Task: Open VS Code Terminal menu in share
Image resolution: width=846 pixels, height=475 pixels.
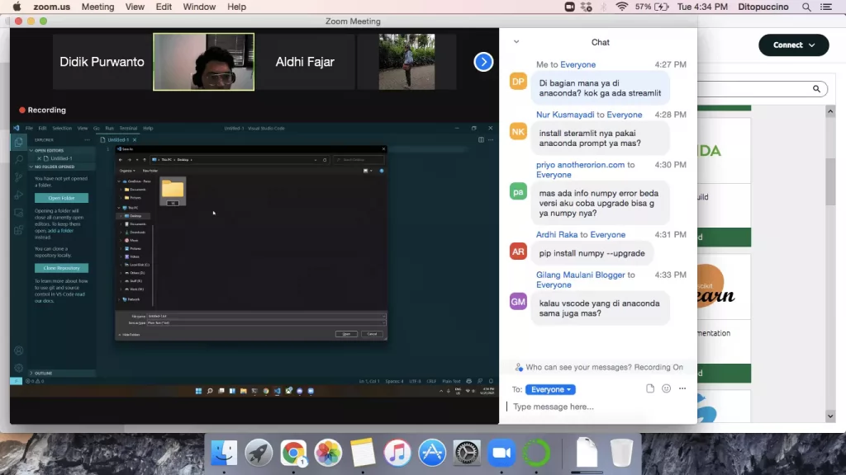Action: (128, 129)
